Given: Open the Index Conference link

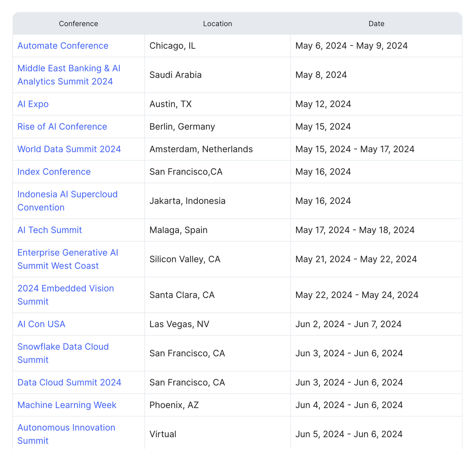Looking at the screenshot, I should [x=54, y=172].
